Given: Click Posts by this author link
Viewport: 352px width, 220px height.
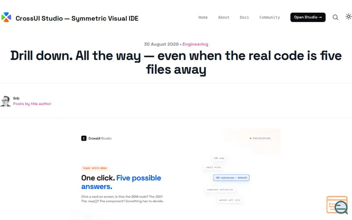Looking at the screenshot, I should (x=32, y=104).
